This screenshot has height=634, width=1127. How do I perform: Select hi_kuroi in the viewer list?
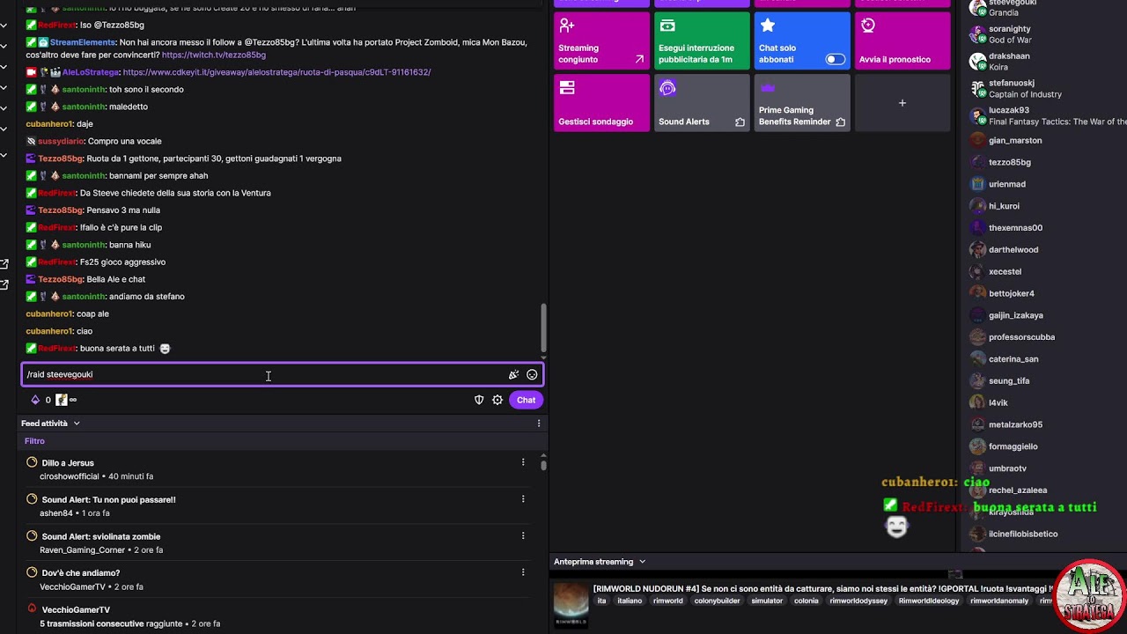pyautogui.click(x=1004, y=206)
